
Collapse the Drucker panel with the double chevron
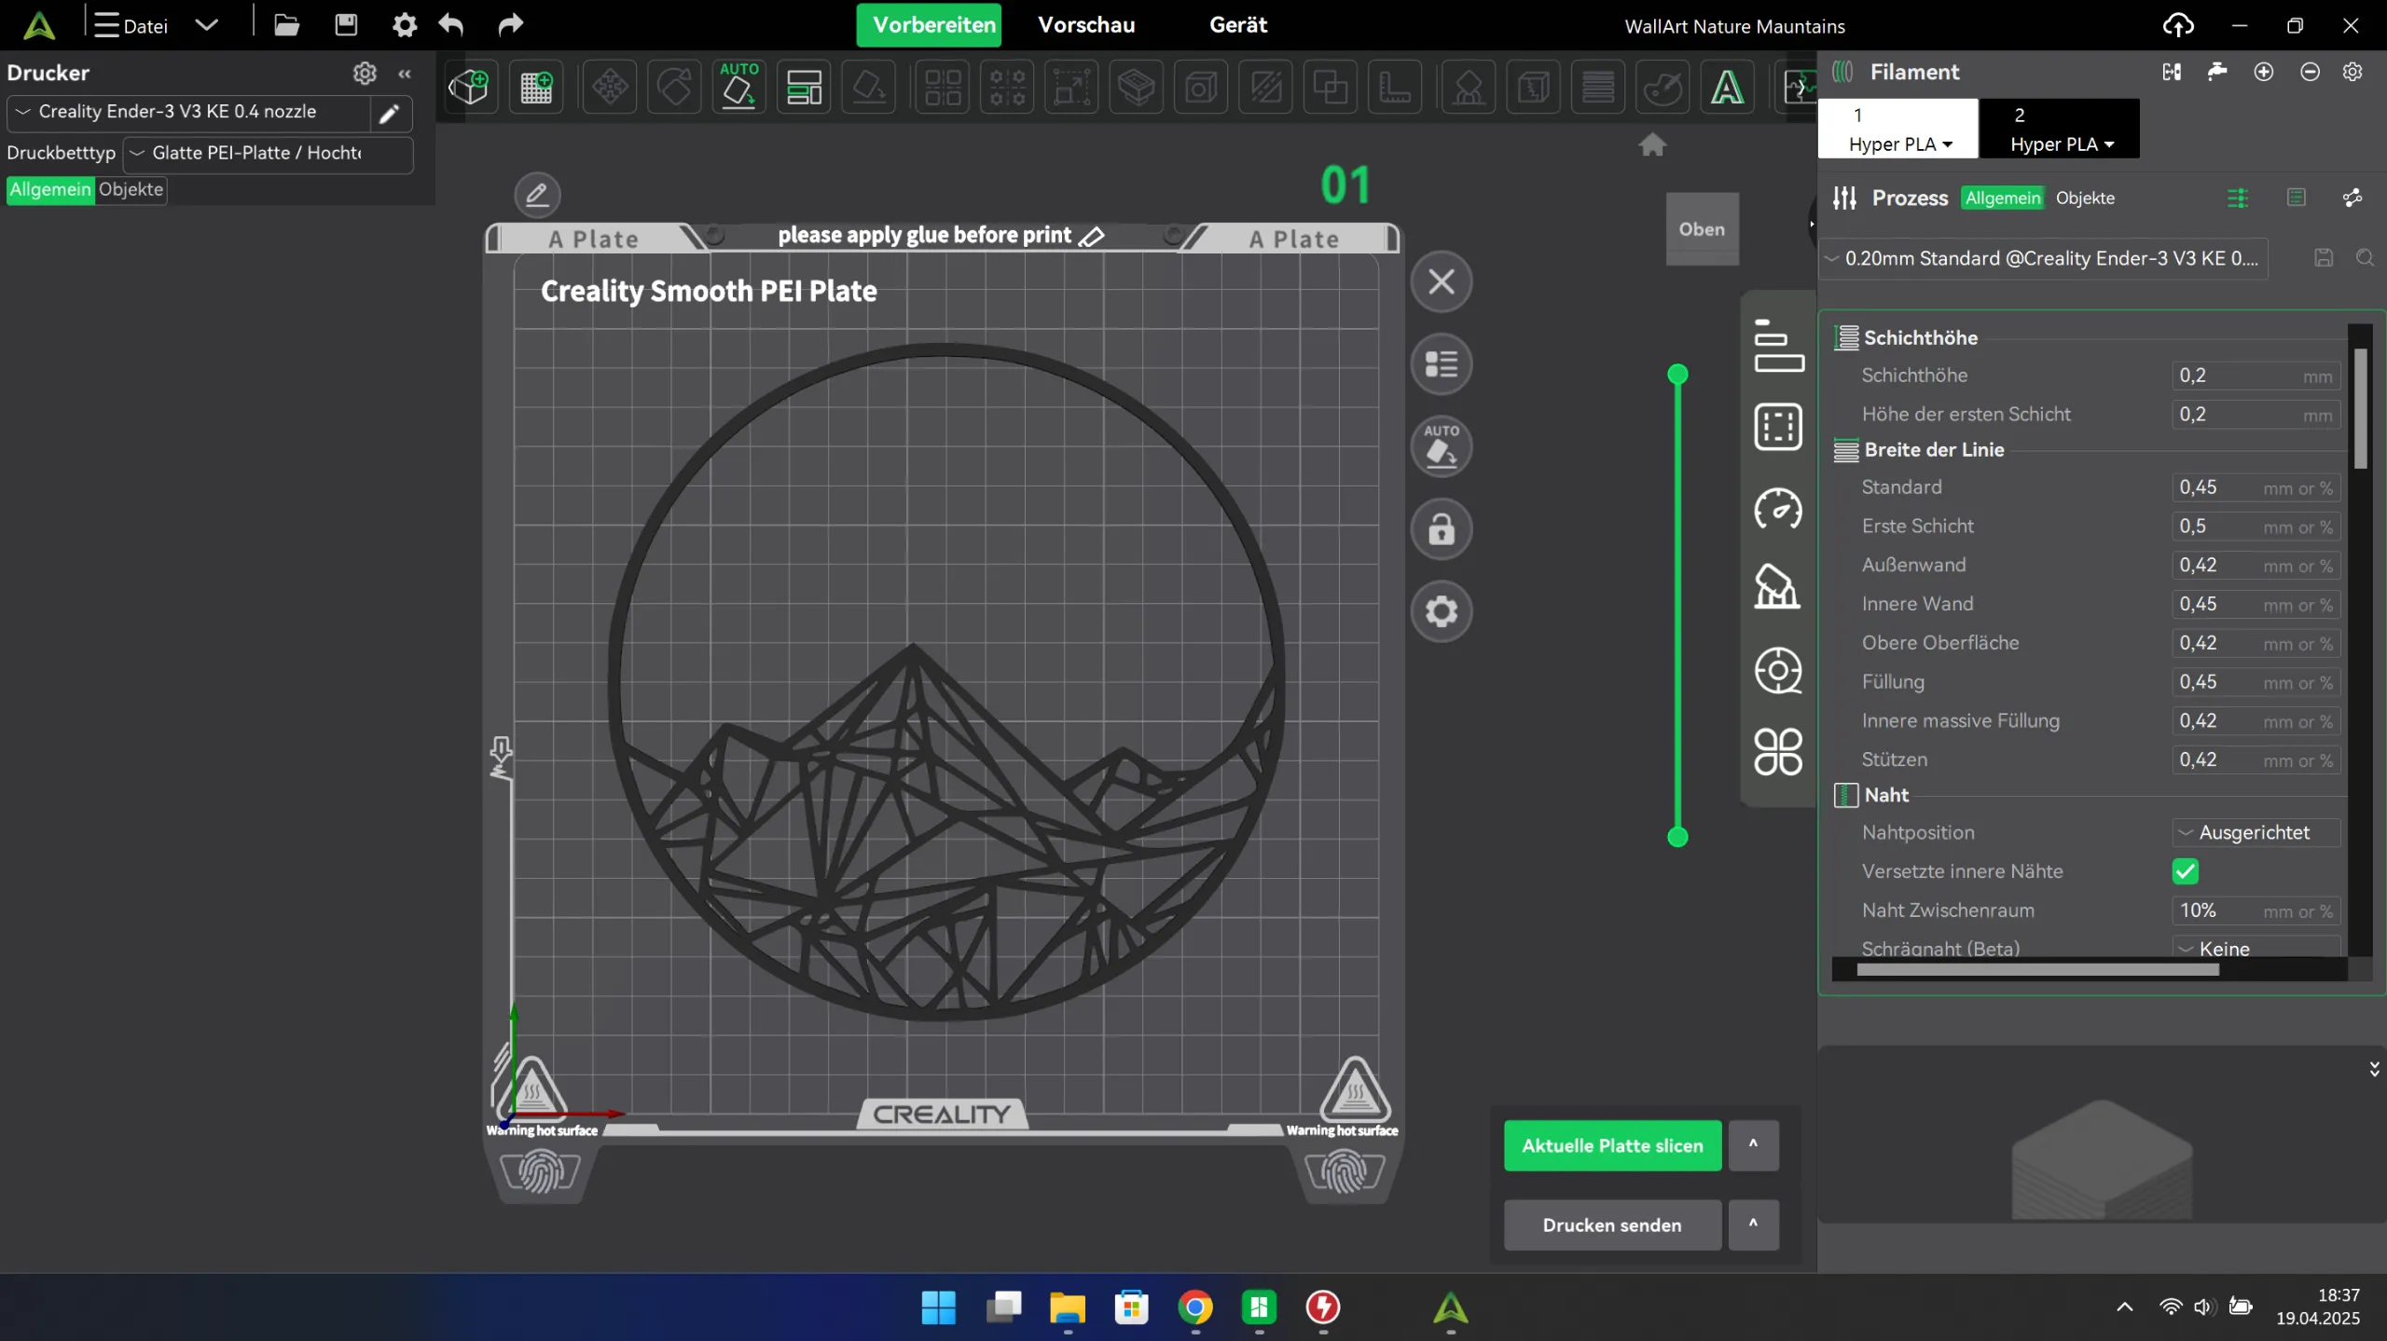click(405, 73)
